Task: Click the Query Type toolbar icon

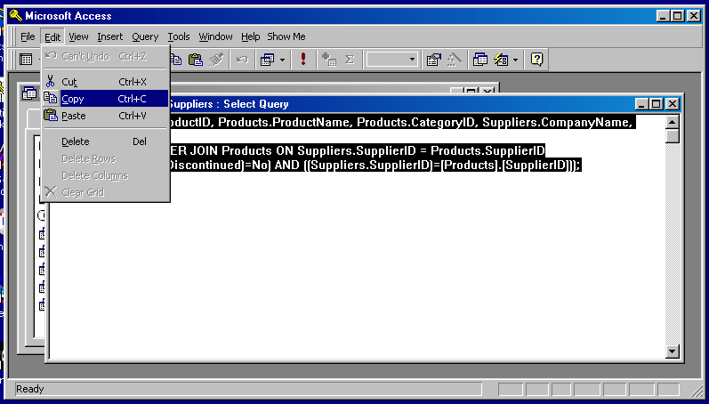Action: tap(267, 60)
